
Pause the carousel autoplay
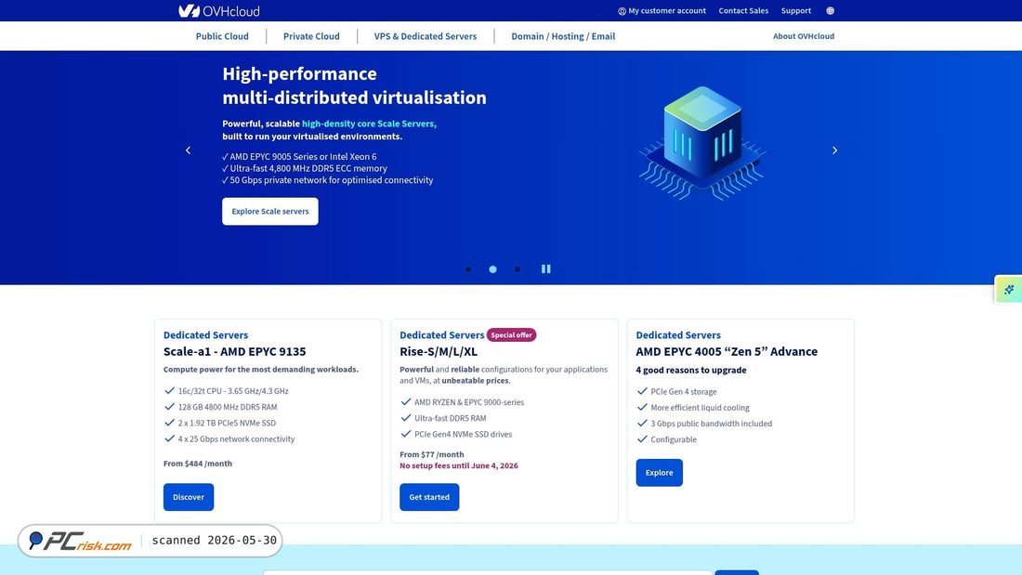[546, 268]
